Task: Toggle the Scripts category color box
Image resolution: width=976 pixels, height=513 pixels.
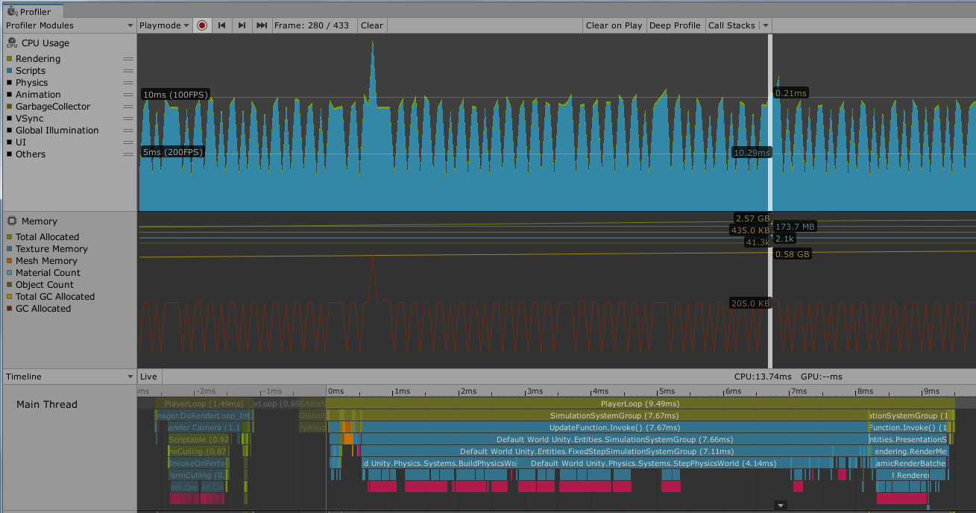Action: pos(10,71)
